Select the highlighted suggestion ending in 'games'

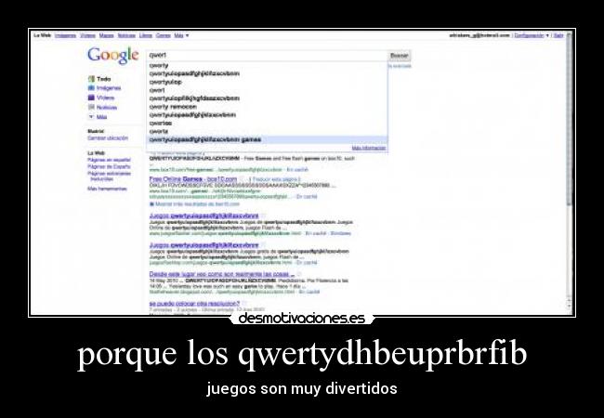point(267,139)
